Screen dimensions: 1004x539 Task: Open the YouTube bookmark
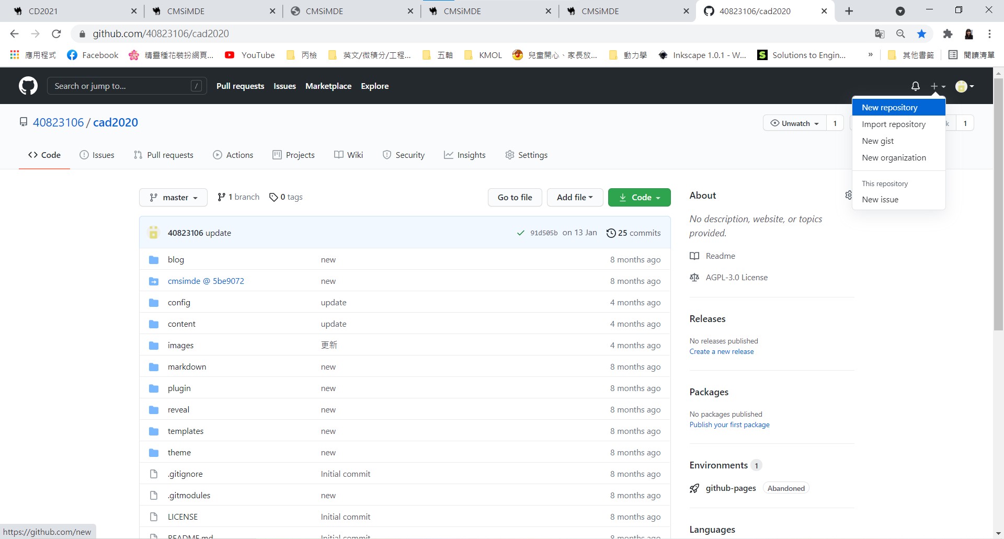tap(249, 55)
